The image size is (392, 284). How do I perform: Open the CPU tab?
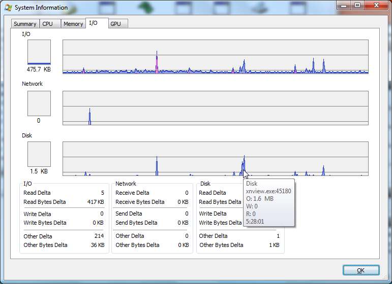(48, 24)
